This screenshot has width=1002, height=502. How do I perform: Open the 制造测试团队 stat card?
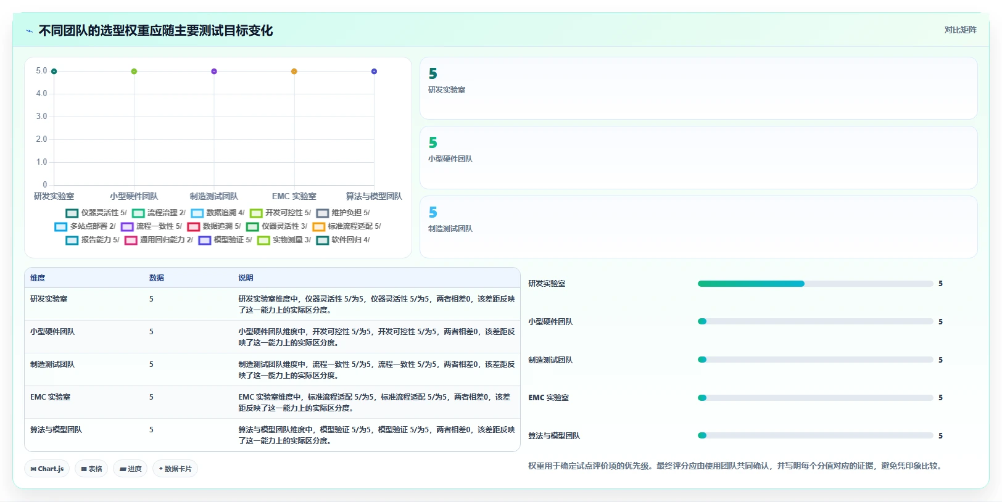point(698,227)
